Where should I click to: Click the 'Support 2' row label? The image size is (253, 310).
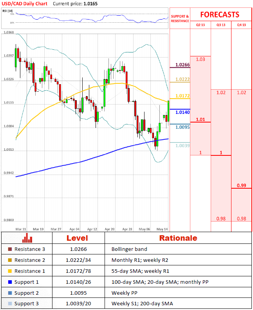27,293
